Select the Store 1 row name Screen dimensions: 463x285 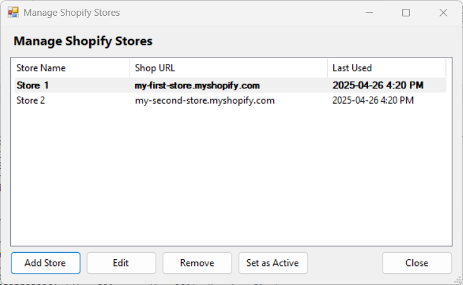(32, 85)
